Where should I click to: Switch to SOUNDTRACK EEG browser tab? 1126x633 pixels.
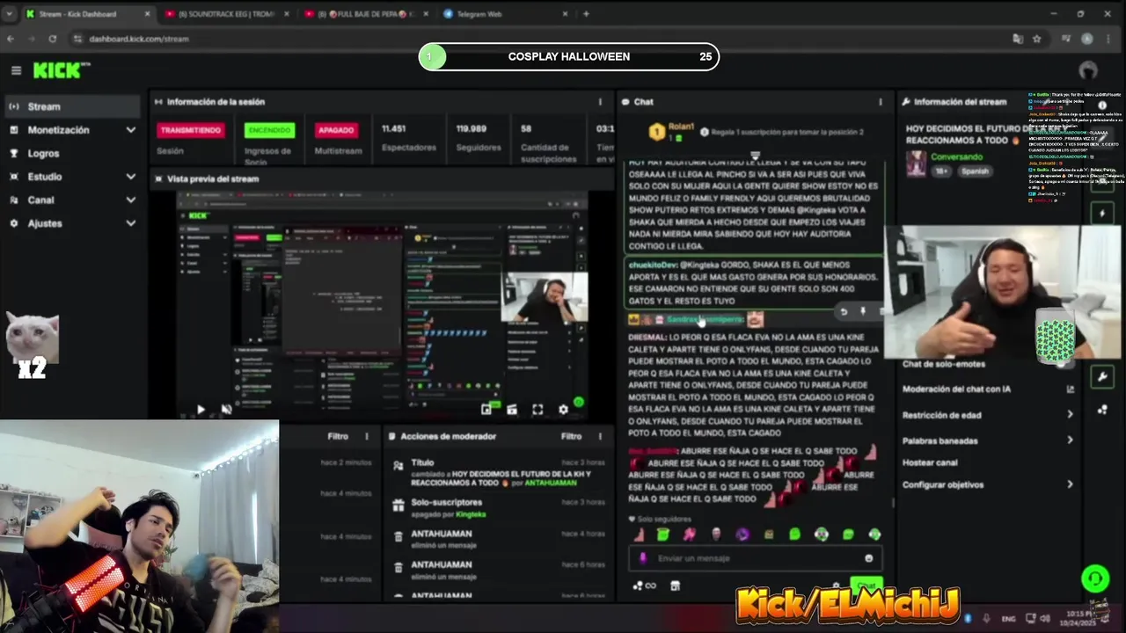[226, 13]
